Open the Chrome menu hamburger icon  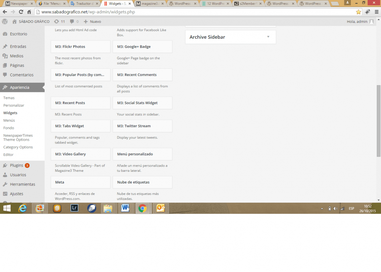pyautogui.click(x=376, y=12)
